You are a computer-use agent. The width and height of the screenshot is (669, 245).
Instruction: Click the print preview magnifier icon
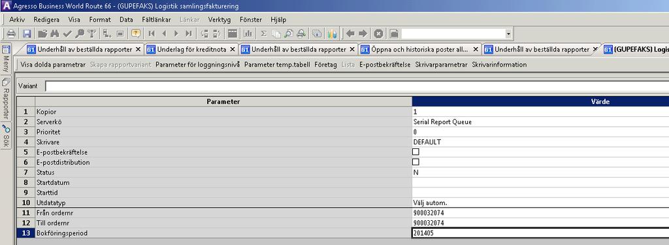point(289,34)
